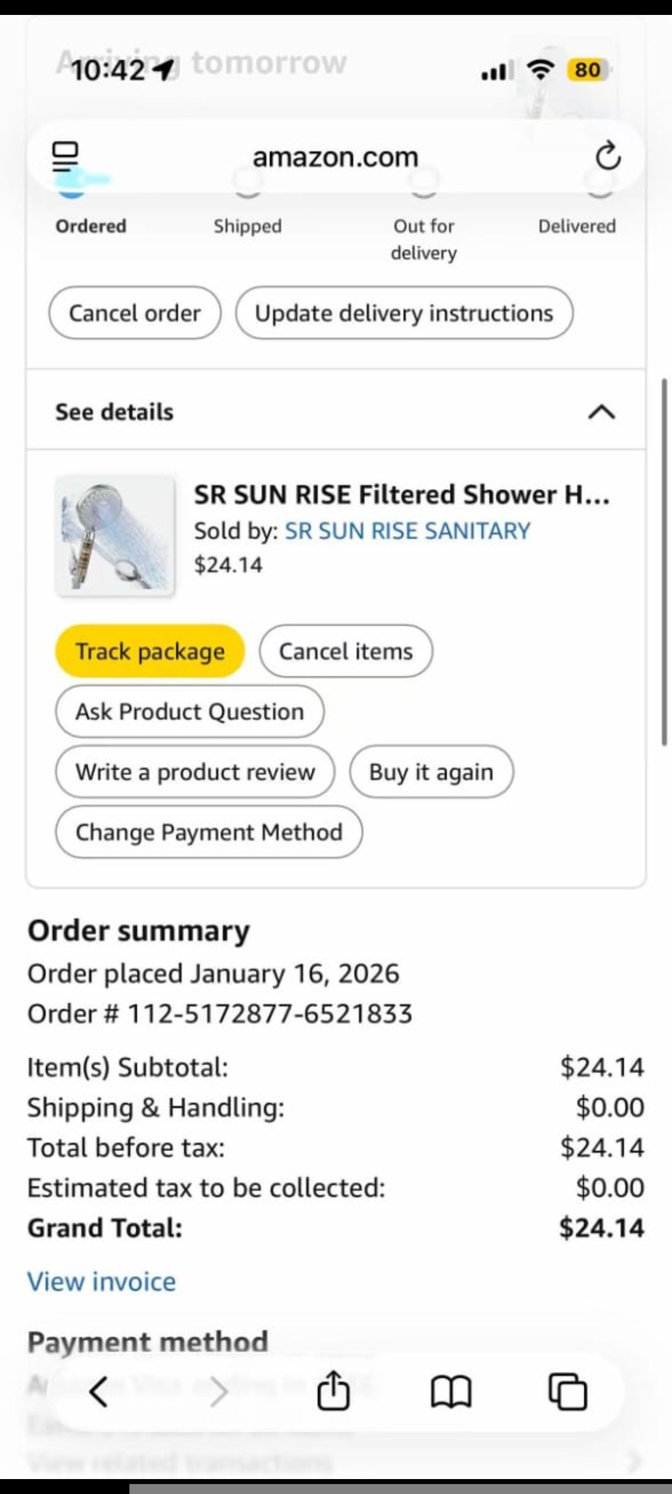Tap the Buy it again button
The width and height of the screenshot is (672, 1494).
coord(431,772)
